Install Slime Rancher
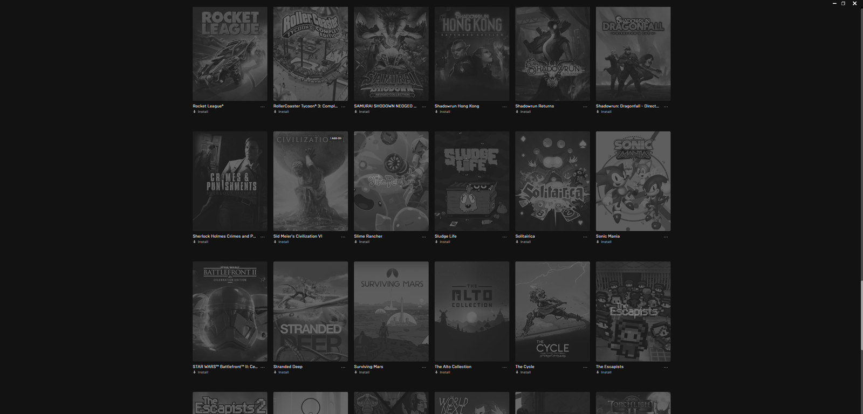 tap(362, 241)
